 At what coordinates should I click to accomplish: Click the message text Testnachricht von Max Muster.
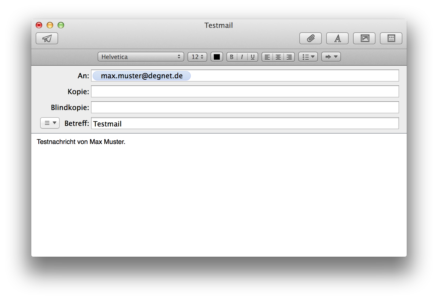[x=81, y=142]
